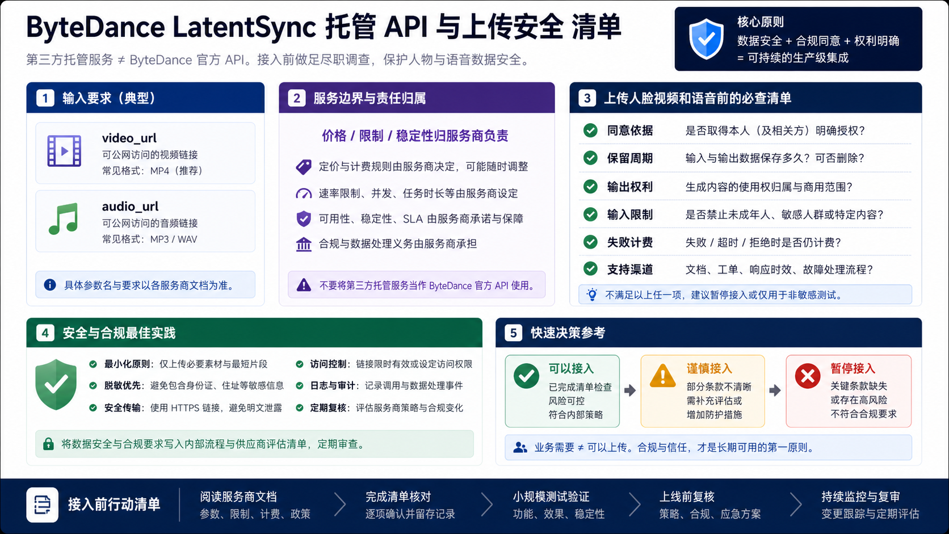Select the 上传人脸视频和语音前的必查清单 header
949x534 pixels.
pos(746,98)
